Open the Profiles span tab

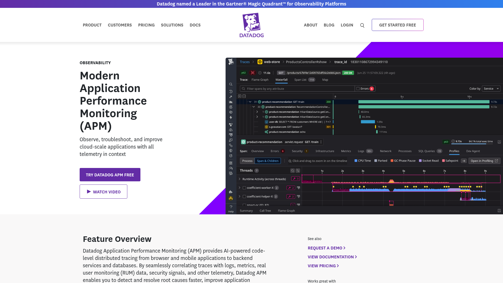(x=454, y=151)
